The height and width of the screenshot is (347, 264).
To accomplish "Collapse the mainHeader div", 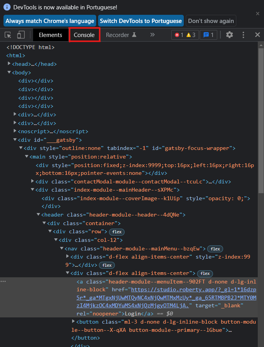I will [33, 190].
